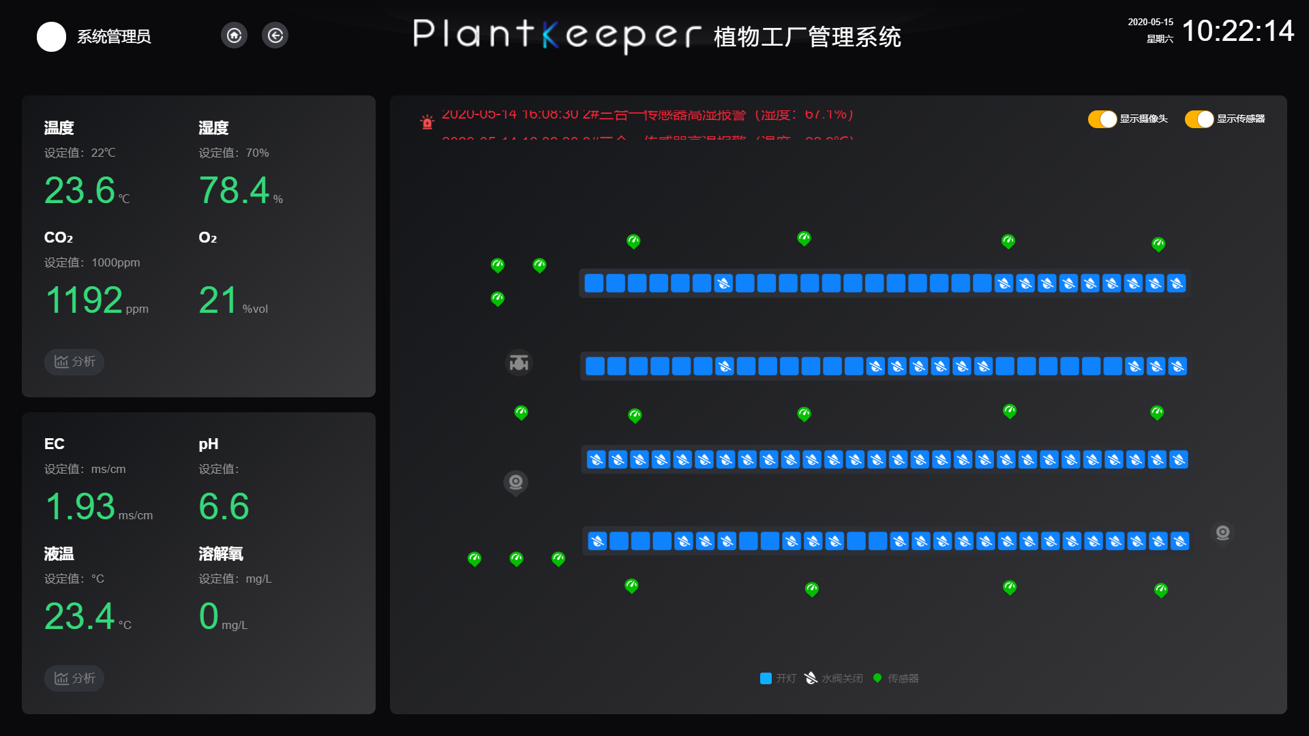Toggle the 显示传感器 switch
Image resolution: width=1309 pixels, height=736 pixels.
1199,119
